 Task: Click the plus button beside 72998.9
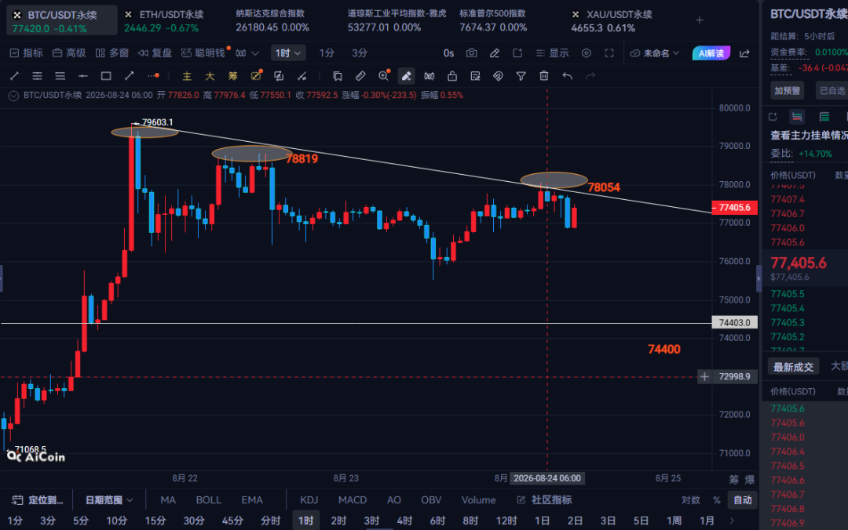[x=704, y=376]
